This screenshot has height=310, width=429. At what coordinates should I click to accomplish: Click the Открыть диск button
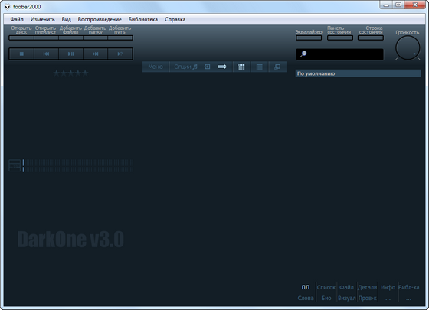point(21,38)
